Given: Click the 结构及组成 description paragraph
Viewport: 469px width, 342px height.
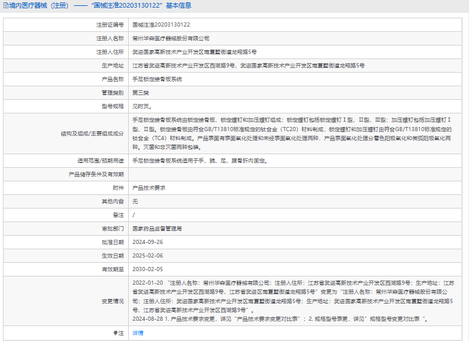Looking at the screenshot, I should pyautogui.click(x=292, y=133).
